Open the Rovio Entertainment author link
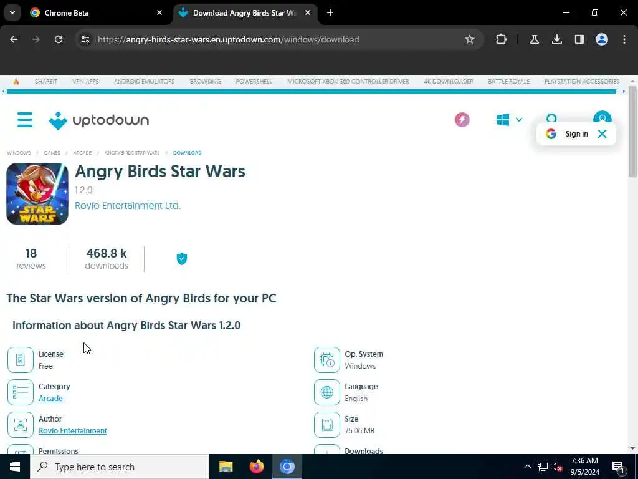638x479 pixels. (x=73, y=430)
